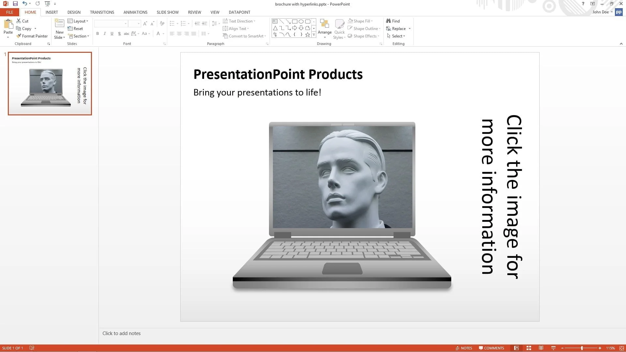Select slide 1 thumbnail in the slide pane
Screen dimensions: 626x352
point(50,83)
